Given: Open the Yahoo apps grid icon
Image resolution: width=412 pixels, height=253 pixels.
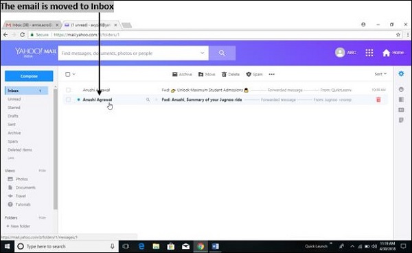Looking at the screenshot, I should 369,53.
